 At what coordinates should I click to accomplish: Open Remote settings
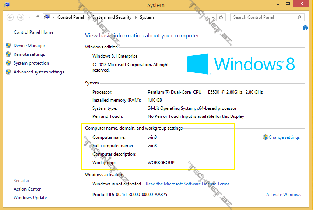(x=29, y=54)
